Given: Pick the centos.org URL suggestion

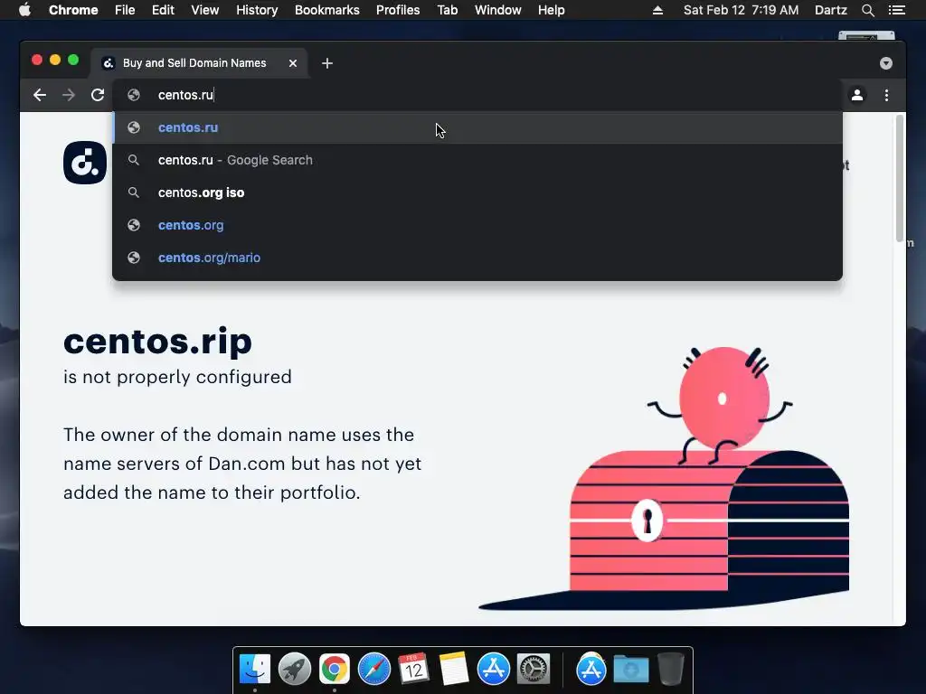Looking at the screenshot, I should coord(477,225).
